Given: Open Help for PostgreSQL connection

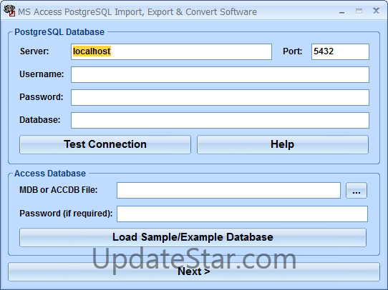Looking at the screenshot, I should (x=283, y=144).
